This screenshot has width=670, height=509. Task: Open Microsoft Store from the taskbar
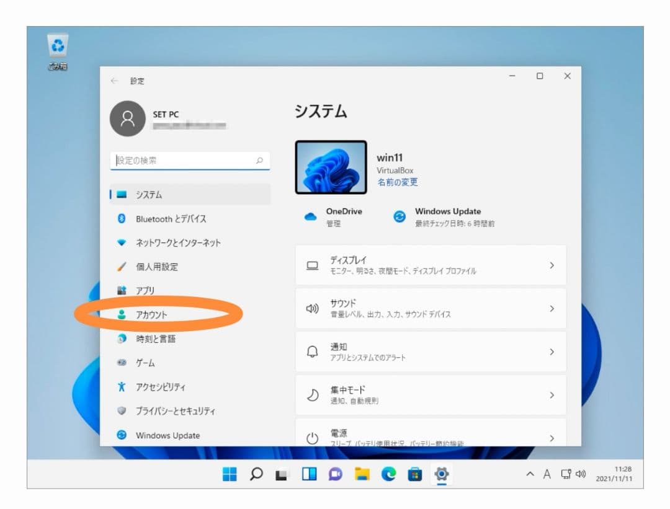415,474
